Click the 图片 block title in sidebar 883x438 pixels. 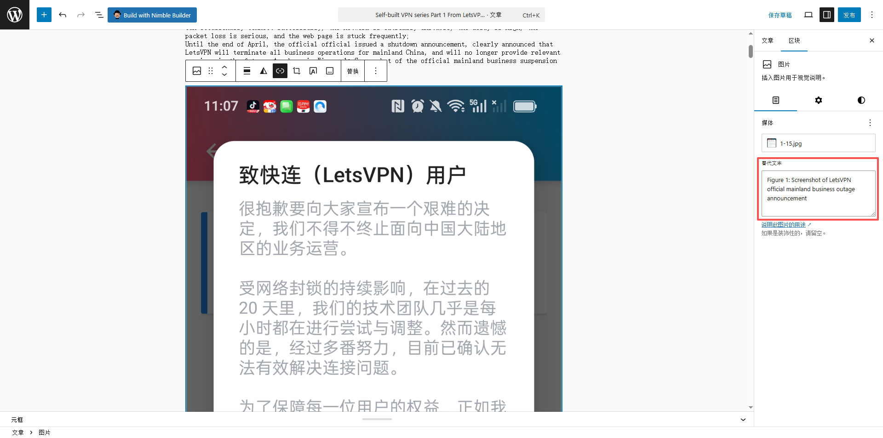coord(784,64)
